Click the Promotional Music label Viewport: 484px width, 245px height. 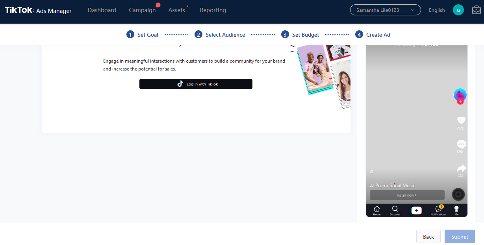click(x=393, y=185)
